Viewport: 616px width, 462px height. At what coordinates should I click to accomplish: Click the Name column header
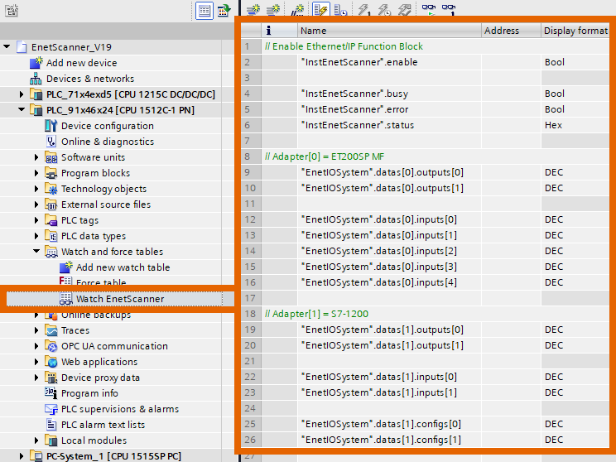pos(389,31)
